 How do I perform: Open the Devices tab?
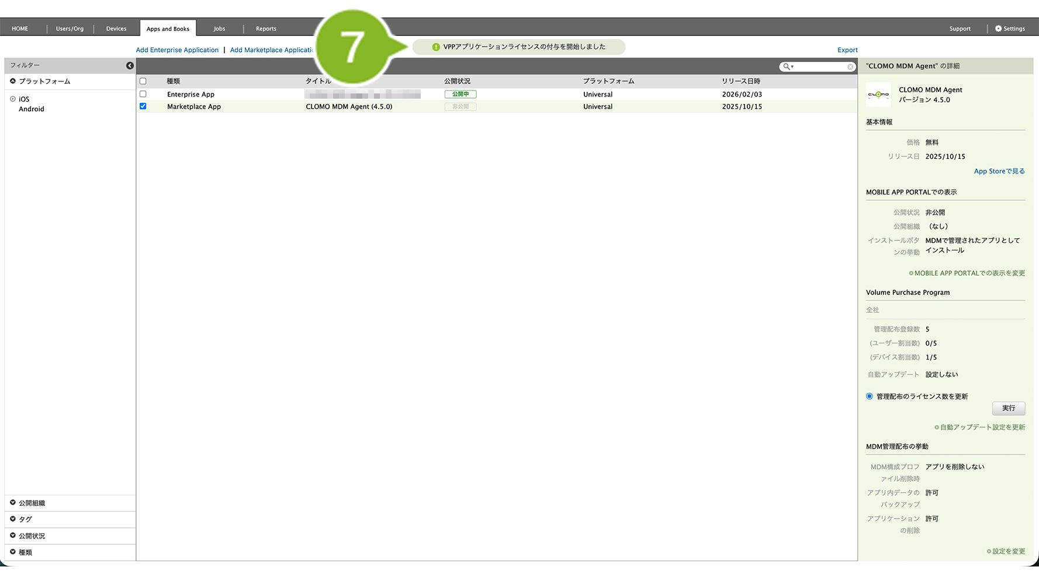[116, 29]
